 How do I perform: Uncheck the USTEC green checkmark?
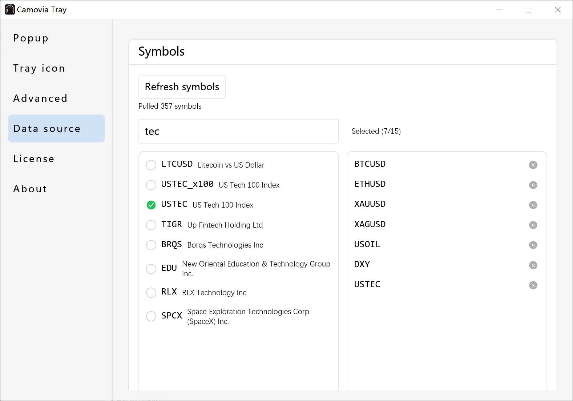[x=151, y=205]
